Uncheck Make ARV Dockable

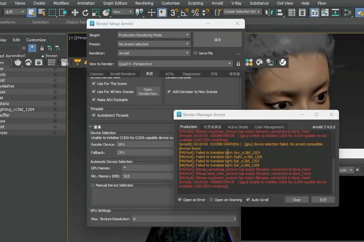[94, 100]
